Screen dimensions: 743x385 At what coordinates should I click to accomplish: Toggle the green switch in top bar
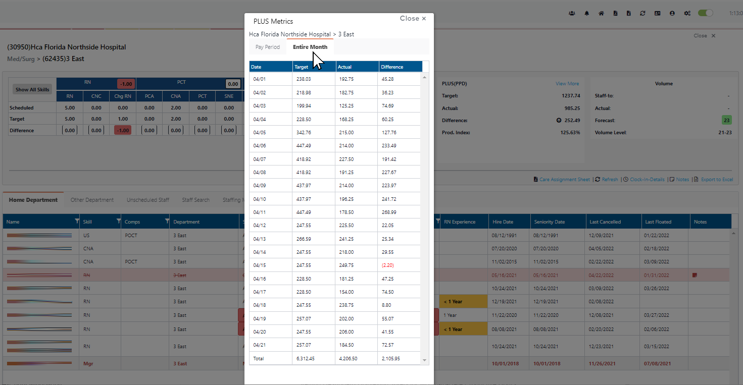[x=705, y=13]
